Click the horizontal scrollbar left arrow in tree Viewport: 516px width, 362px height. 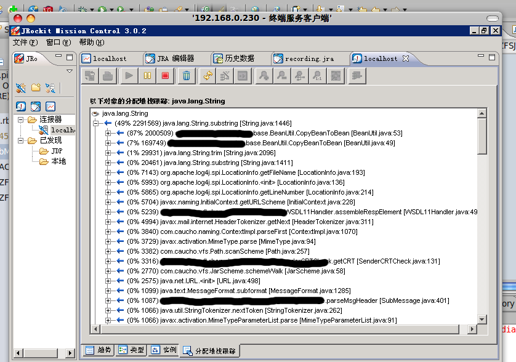pyautogui.click(x=96, y=329)
